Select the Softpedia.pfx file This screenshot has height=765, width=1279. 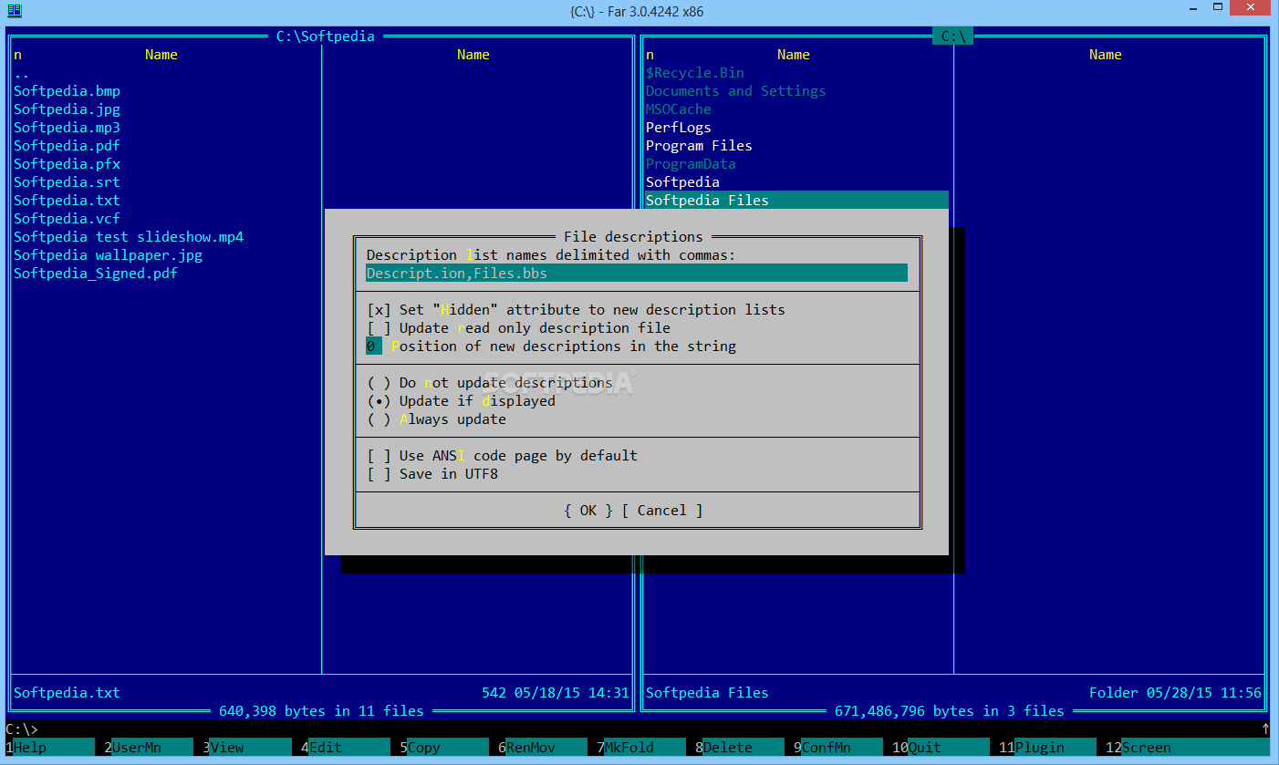tap(67, 164)
